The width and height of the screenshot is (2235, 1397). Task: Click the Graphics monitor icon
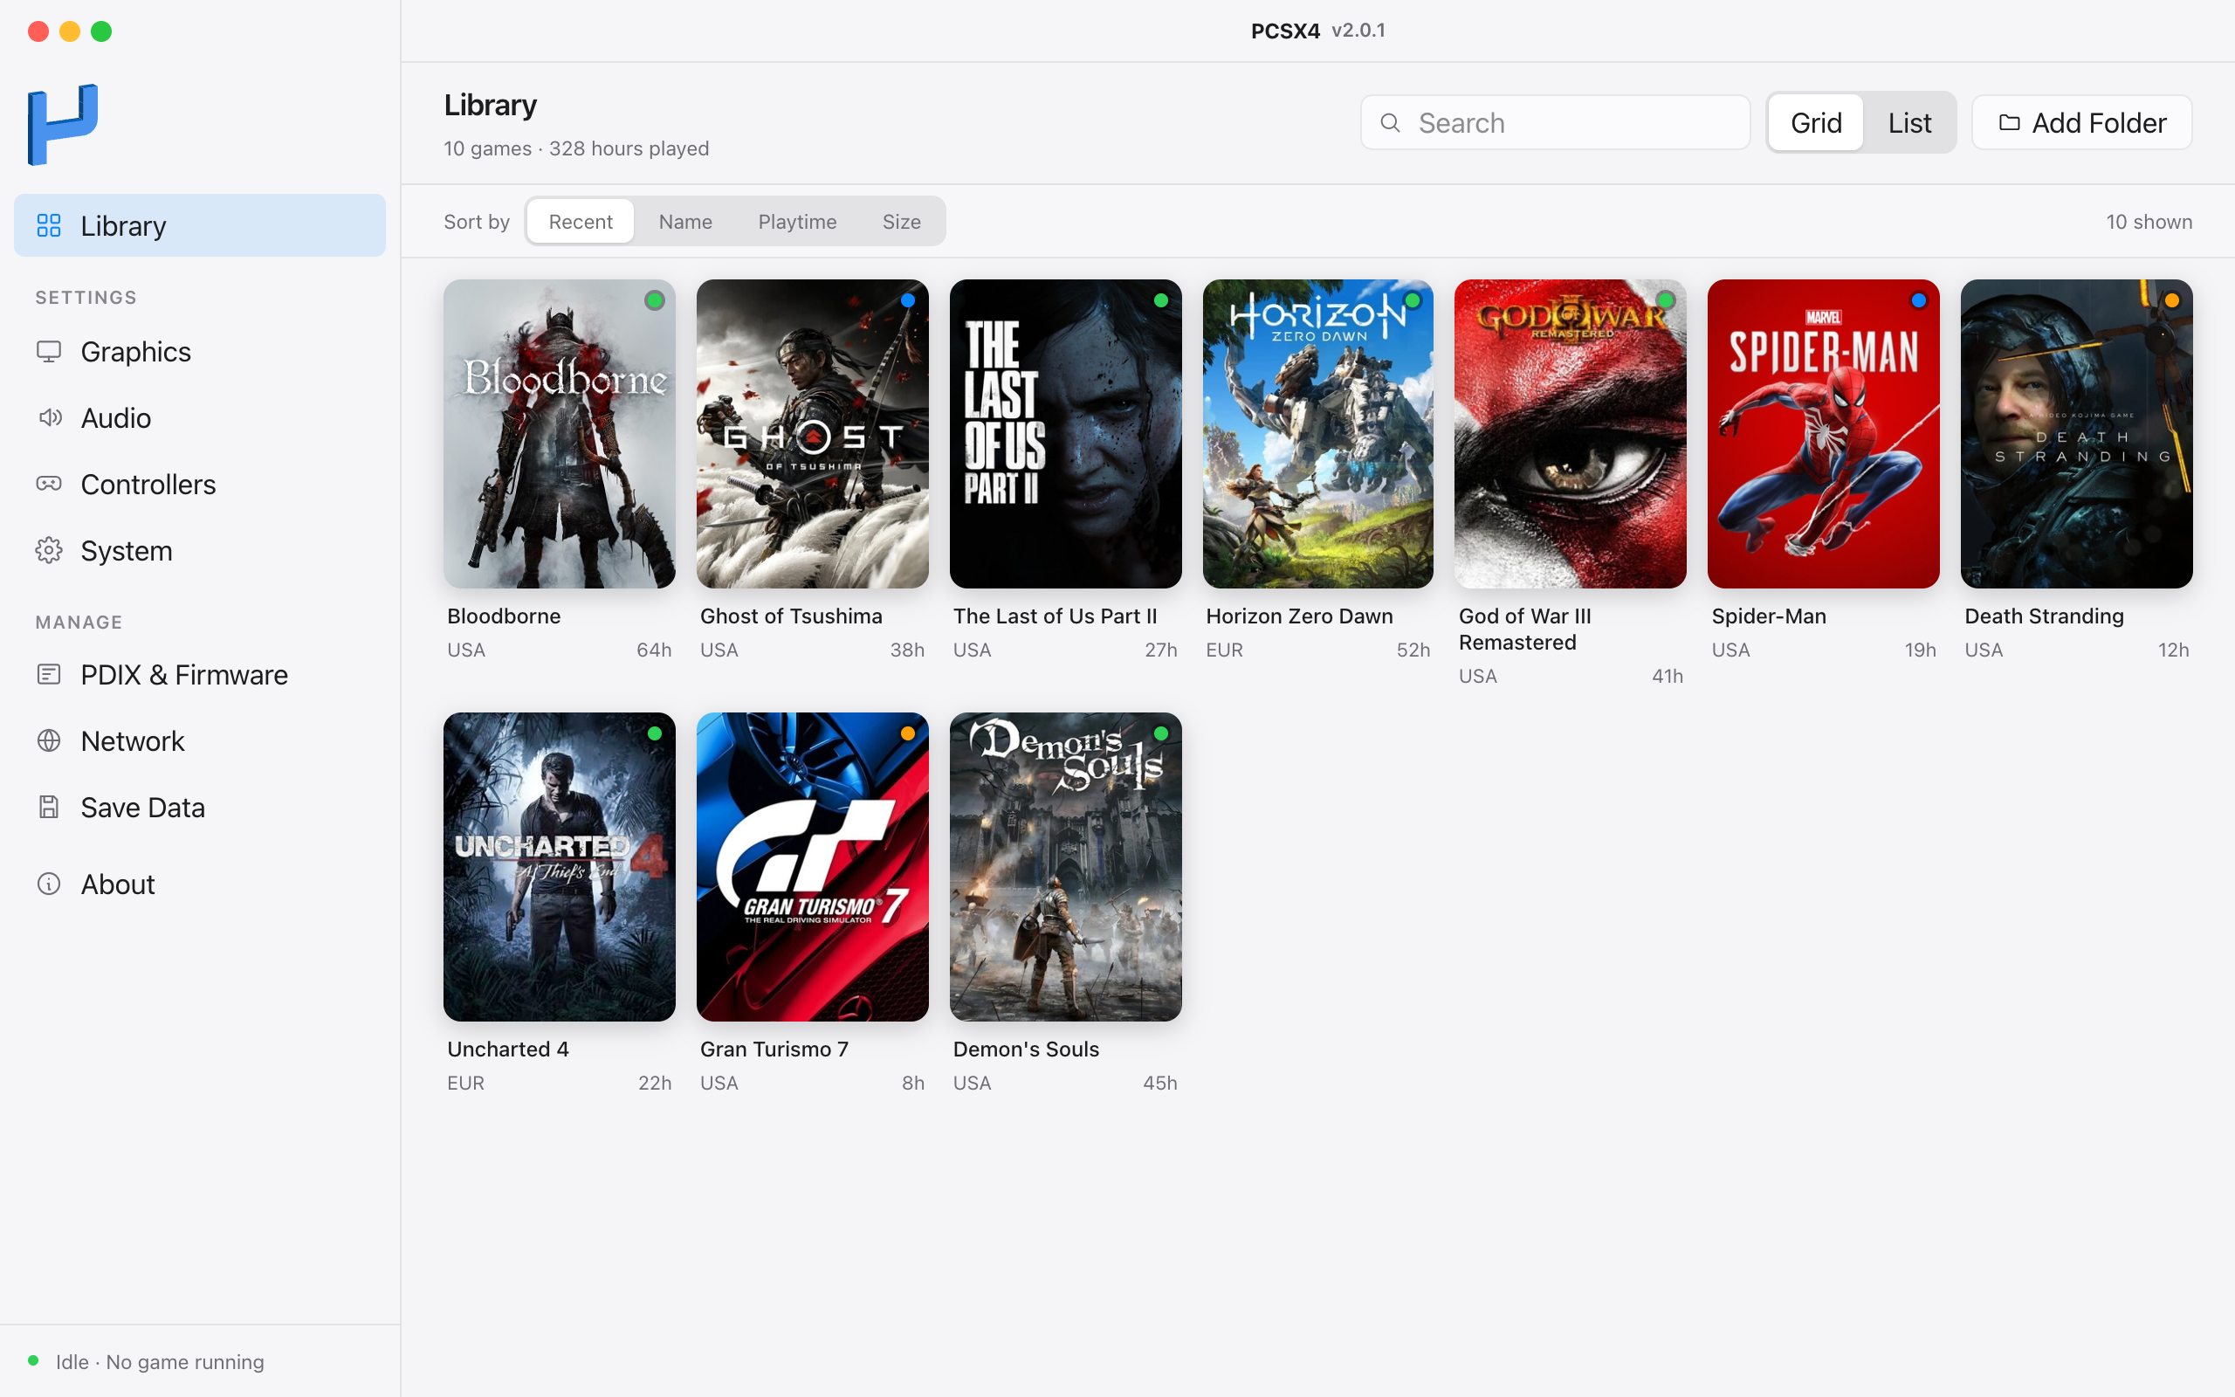click(x=49, y=351)
